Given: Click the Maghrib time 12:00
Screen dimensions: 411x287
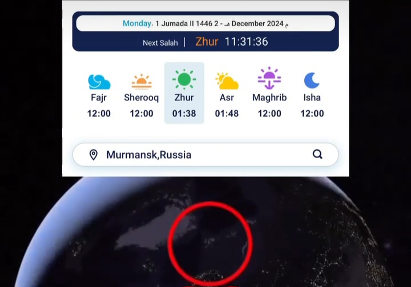Looking at the screenshot, I should (269, 114).
